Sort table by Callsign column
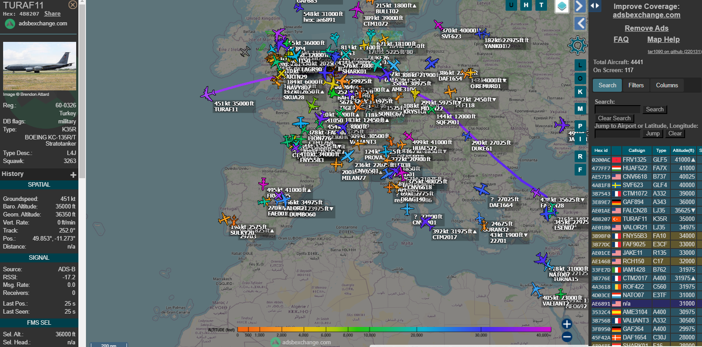Image resolution: width=702 pixels, height=347 pixels. (x=637, y=151)
